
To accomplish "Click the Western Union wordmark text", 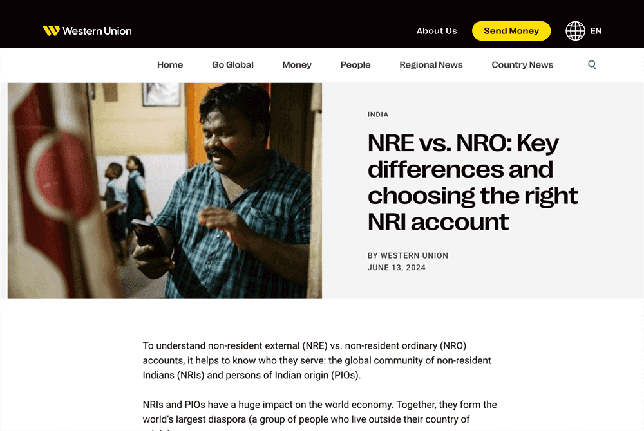I will [97, 31].
